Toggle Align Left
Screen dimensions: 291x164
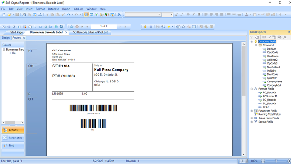tap(206, 15)
